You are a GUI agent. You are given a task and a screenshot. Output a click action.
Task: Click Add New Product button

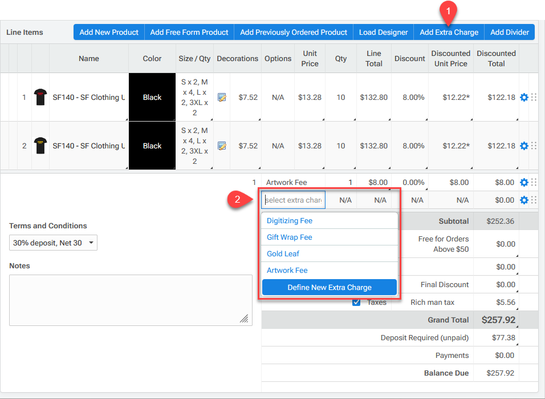[x=109, y=33]
